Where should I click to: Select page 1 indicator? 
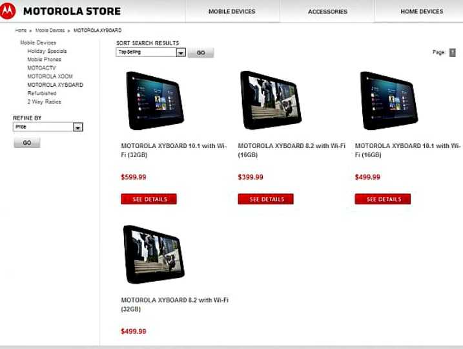point(453,52)
